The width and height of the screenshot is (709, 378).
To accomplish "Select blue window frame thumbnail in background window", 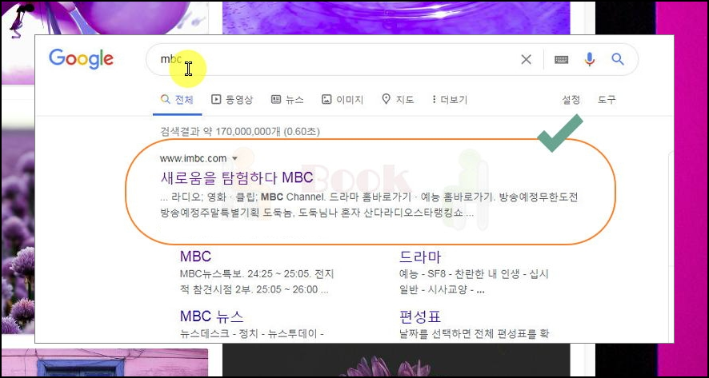I will pos(105,363).
